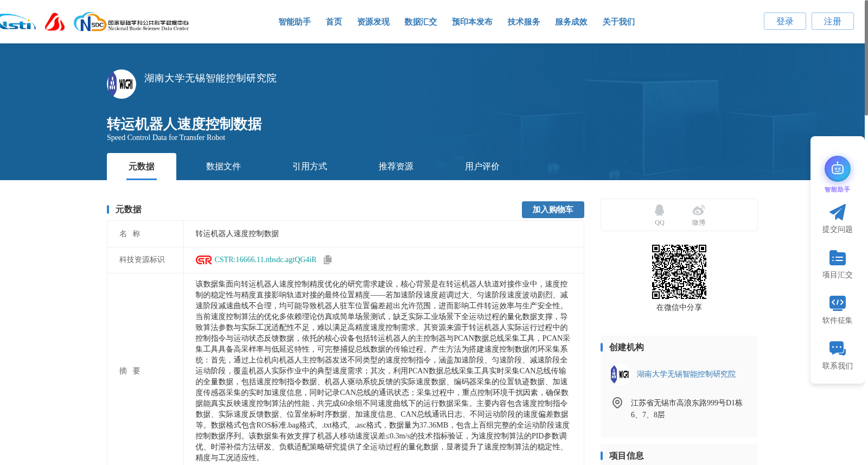Switch to the 引用方式 tab
Screen dimensions: 868x465
(310, 167)
